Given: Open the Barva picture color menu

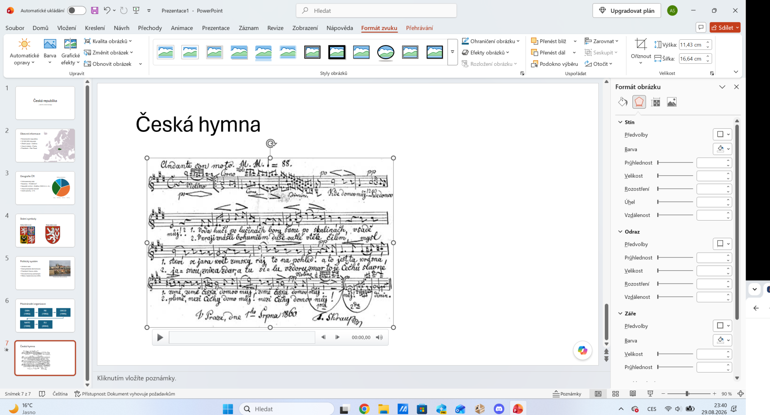Looking at the screenshot, I should tap(50, 52).
